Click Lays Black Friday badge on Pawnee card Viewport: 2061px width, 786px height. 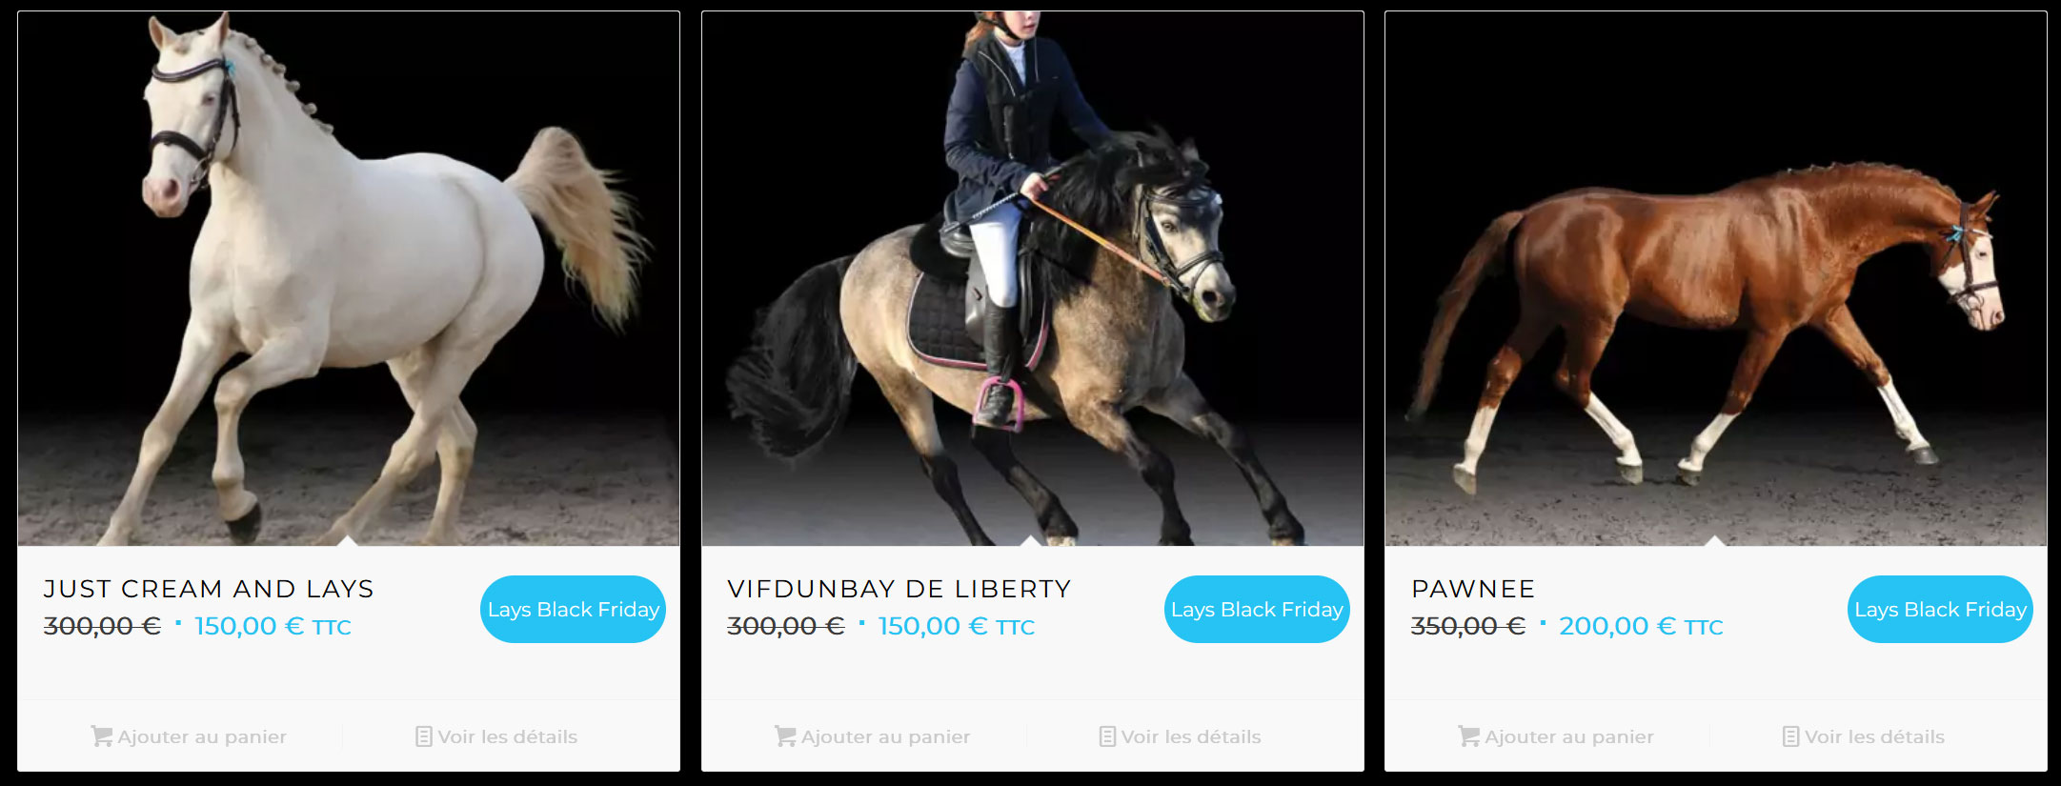(x=1940, y=610)
